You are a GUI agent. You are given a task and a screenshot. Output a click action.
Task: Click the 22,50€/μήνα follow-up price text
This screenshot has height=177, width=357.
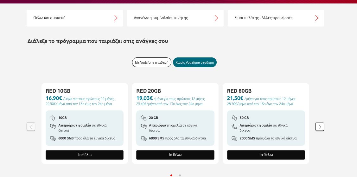coord(79,104)
